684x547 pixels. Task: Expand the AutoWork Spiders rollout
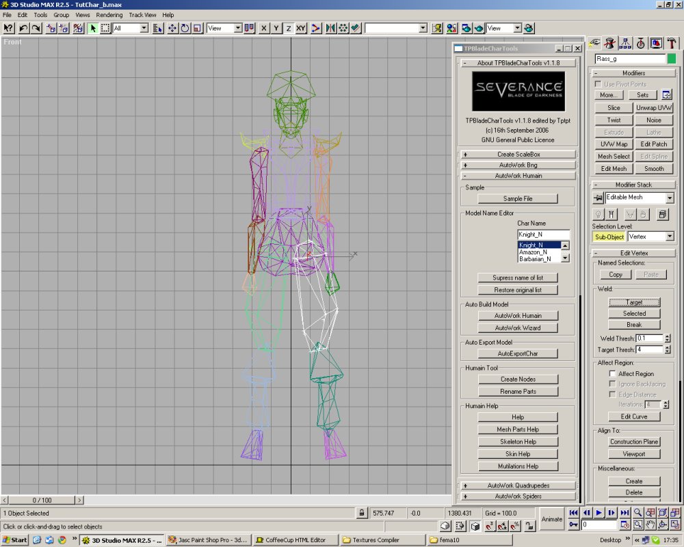tap(518, 496)
